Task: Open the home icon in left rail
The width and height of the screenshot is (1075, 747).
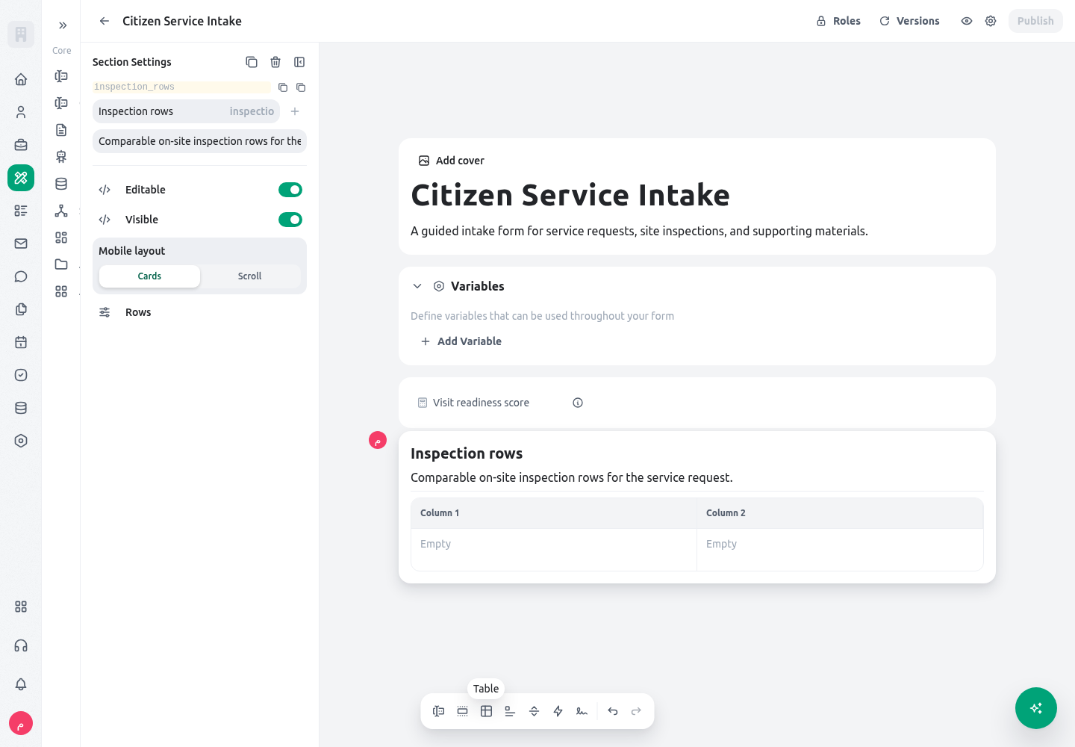Action: [x=21, y=79]
